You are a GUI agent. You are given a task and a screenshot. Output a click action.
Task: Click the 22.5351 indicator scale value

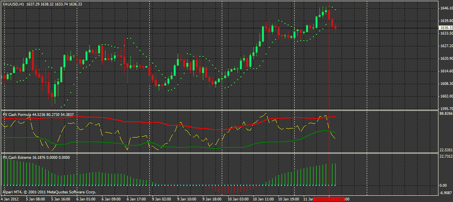[446, 150]
